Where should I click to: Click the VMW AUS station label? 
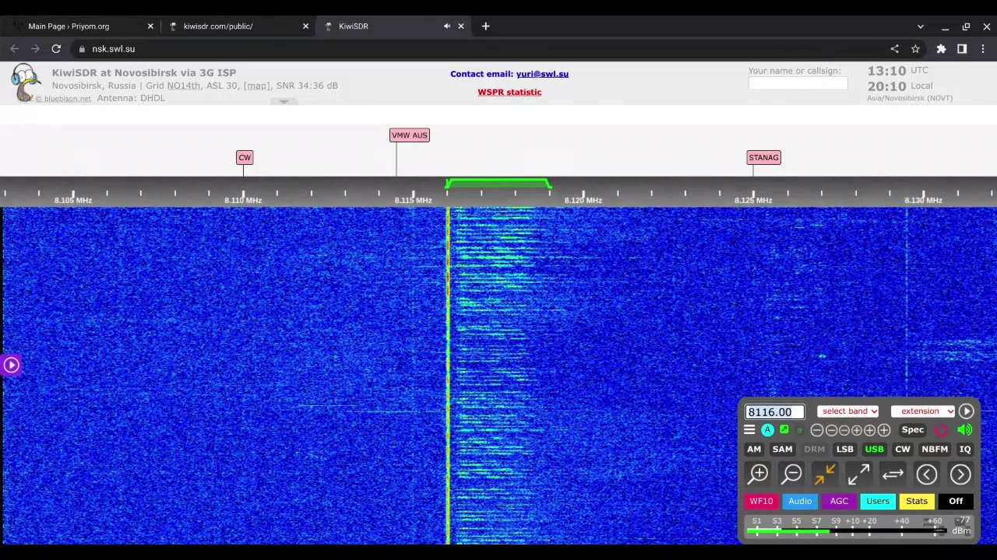pyautogui.click(x=410, y=135)
